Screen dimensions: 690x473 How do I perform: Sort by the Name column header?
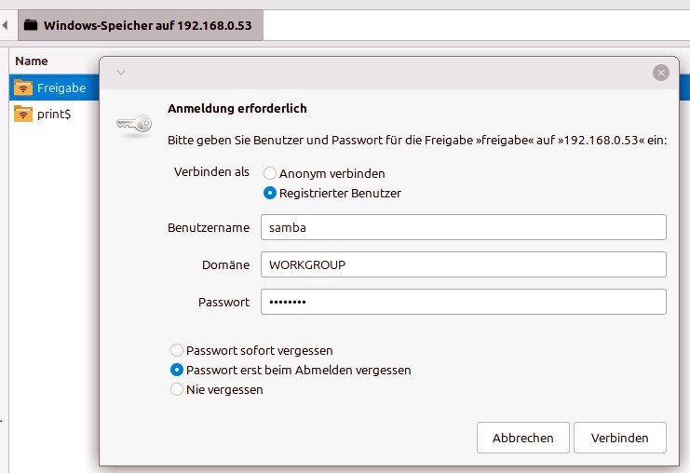tap(32, 61)
